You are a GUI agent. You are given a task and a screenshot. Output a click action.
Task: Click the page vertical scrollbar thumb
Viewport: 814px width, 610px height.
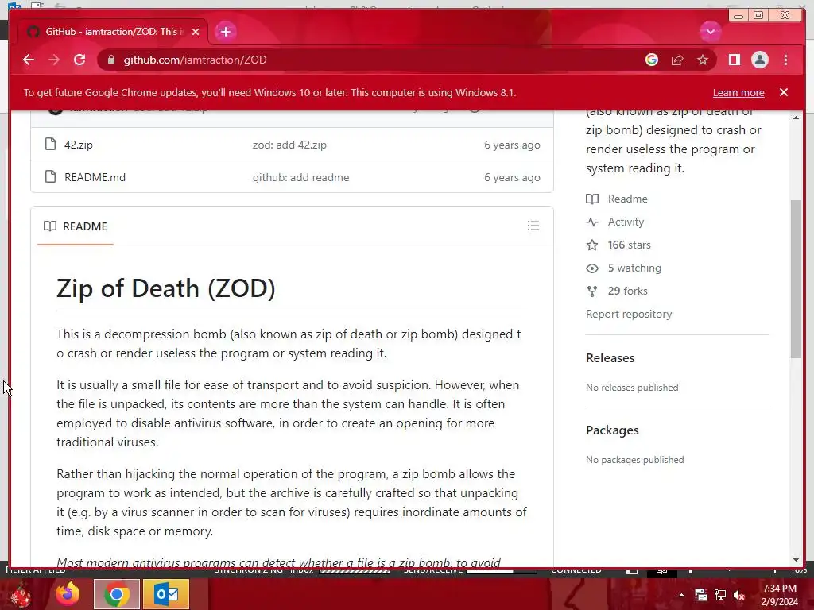796,279
